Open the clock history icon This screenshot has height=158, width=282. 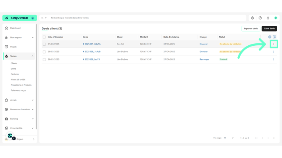[x=260, y=18]
